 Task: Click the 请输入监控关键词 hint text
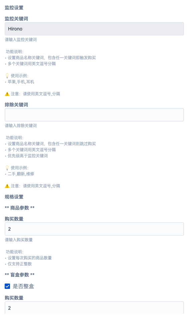tap(21, 40)
